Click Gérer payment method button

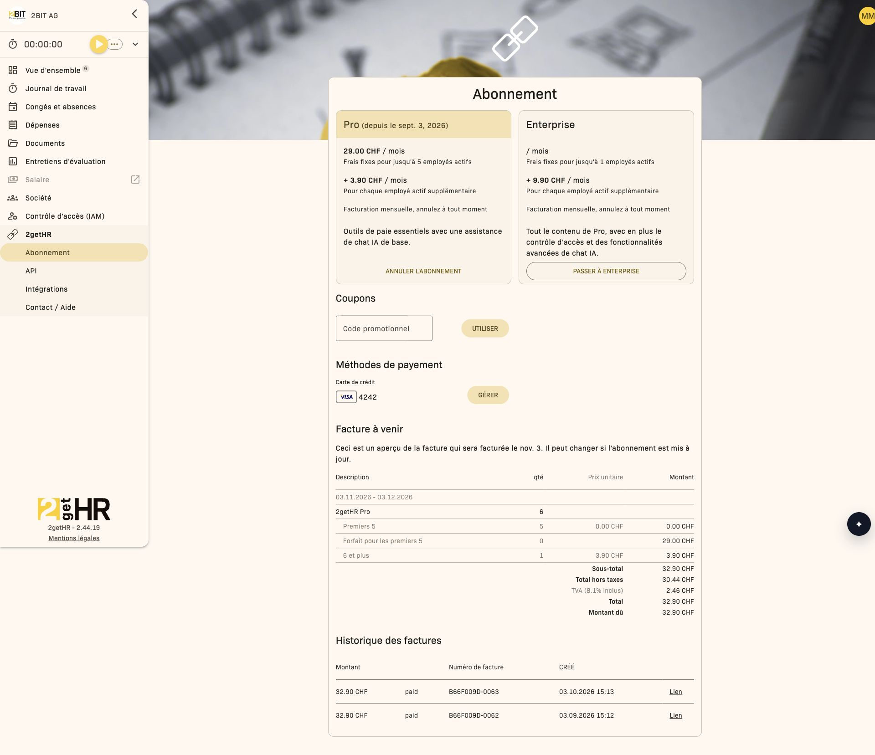click(x=488, y=395)
